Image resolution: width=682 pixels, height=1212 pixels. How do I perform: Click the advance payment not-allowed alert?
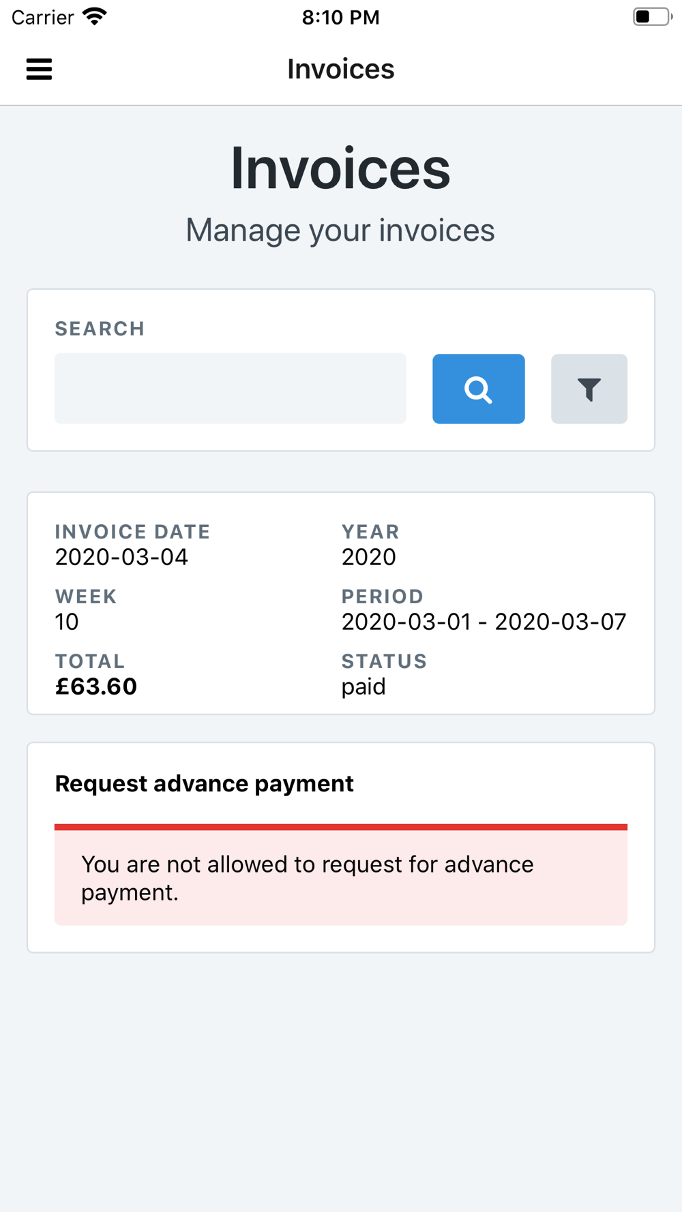[x=340, y=878]
